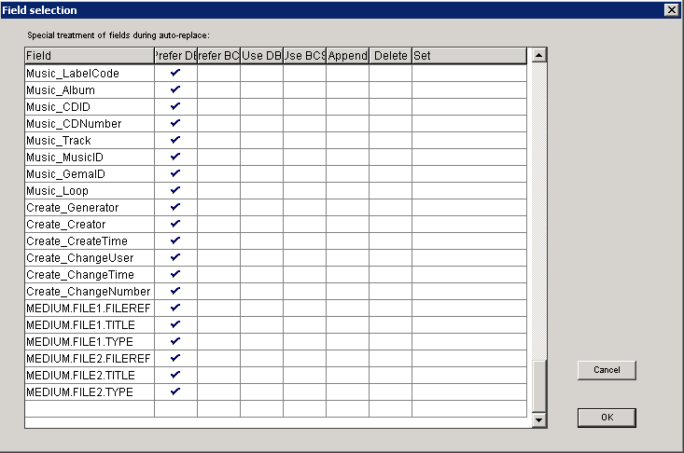The image size is (684, 453).
Task: Select the Prefer DB column header
Action: point(175,56)
